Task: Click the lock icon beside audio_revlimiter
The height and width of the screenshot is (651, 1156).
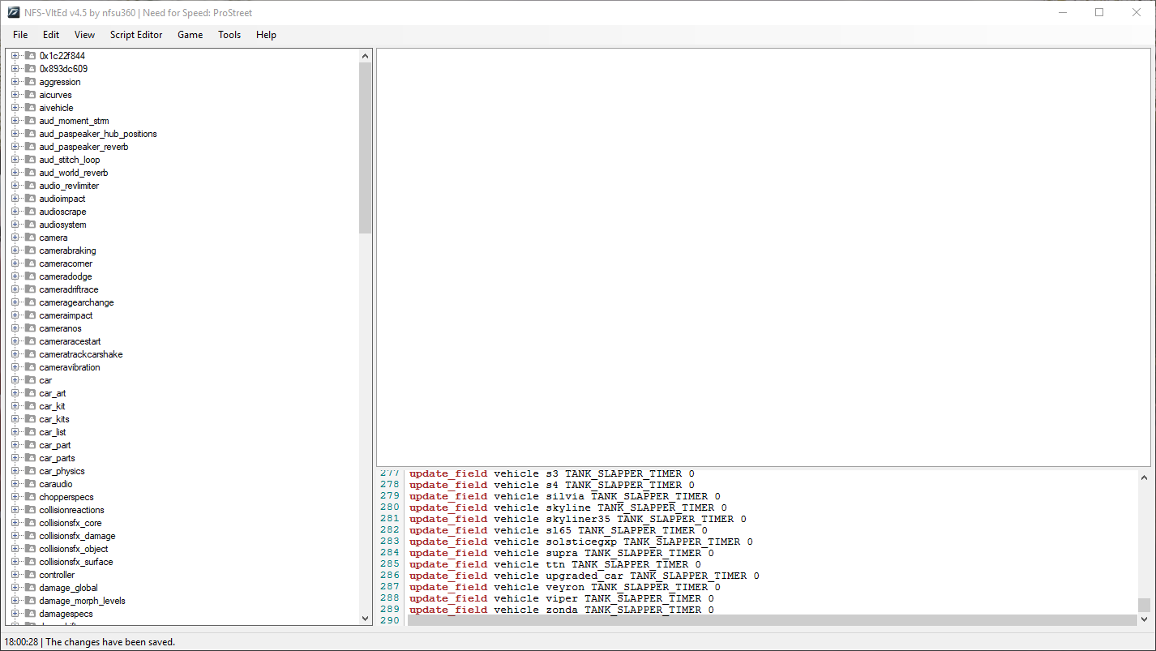Action: 31,186
